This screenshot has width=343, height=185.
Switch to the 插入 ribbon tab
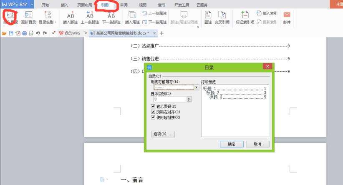click(x=64, y=5)
